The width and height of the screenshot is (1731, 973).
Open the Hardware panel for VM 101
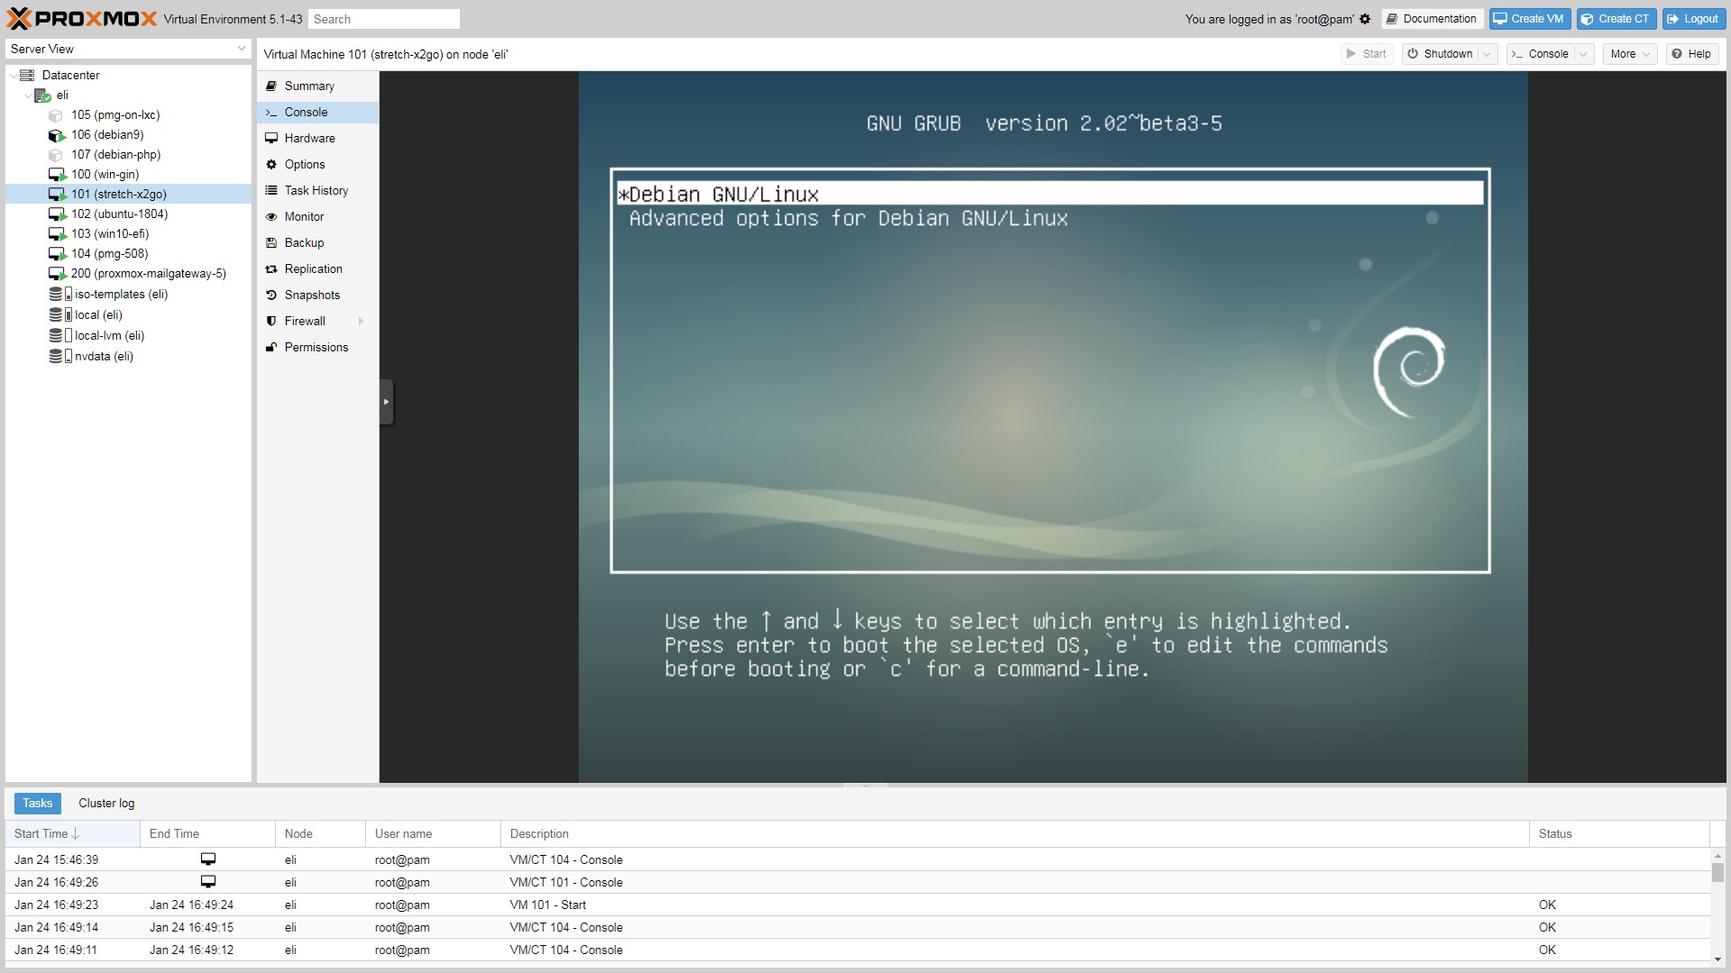click(309, 138)
